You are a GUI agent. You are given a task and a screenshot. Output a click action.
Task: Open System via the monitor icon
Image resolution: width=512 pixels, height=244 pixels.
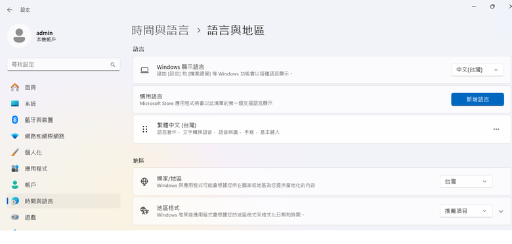pos(14,104)
